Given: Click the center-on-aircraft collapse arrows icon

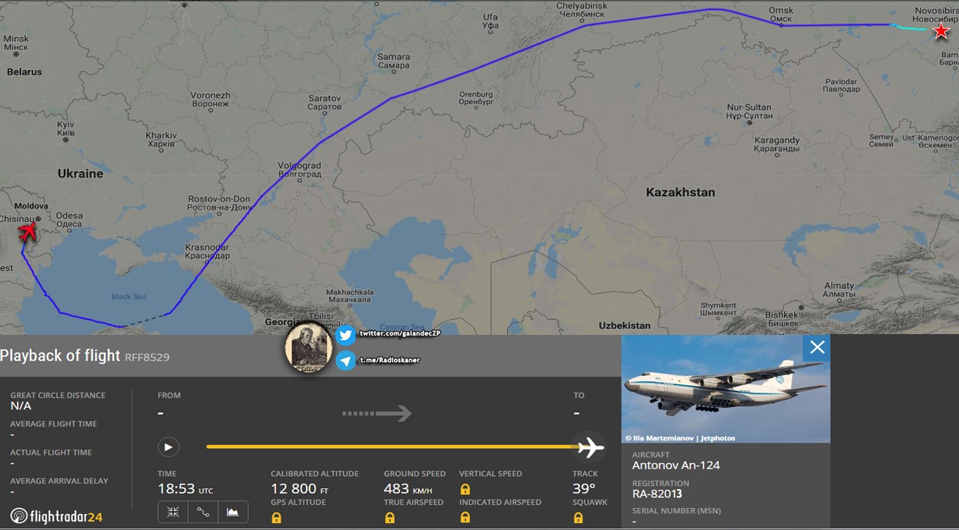Looking at the screenshot, I should [x=173, y=513].
